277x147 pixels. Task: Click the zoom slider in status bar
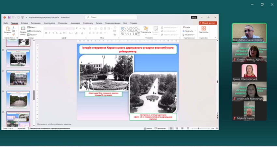click(x=200, y=128)
